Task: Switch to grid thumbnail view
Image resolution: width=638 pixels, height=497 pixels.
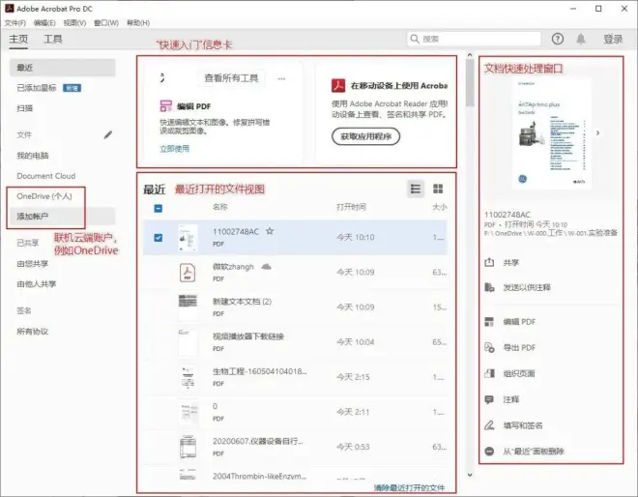Action: tap(438, 189)
